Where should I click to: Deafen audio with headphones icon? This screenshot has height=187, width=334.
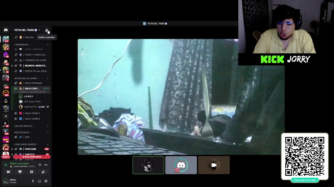pyautogui.click(x=39, y=181)
